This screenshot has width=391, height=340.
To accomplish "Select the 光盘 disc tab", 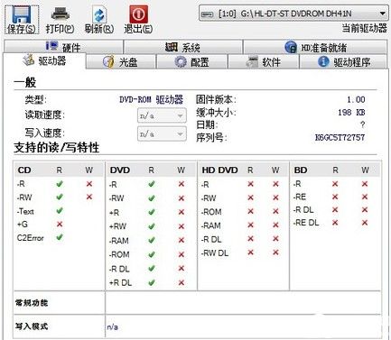I will pos(121,62).
